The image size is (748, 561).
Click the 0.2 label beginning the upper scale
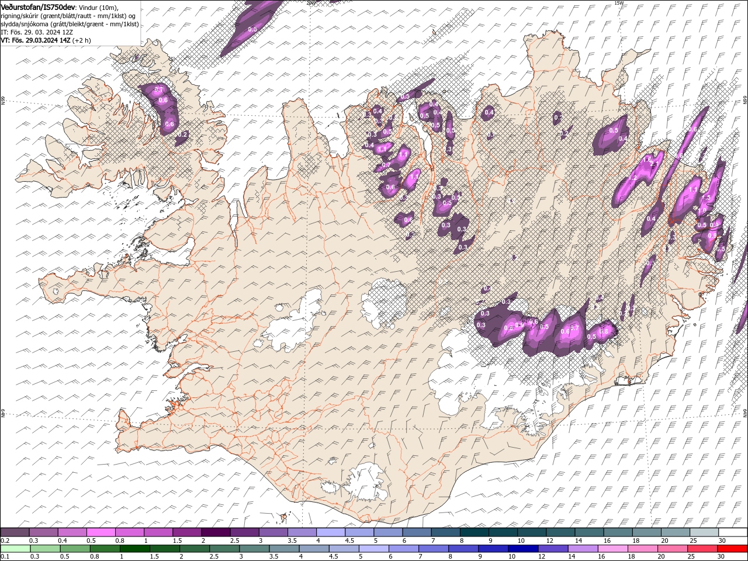point(5,541)
